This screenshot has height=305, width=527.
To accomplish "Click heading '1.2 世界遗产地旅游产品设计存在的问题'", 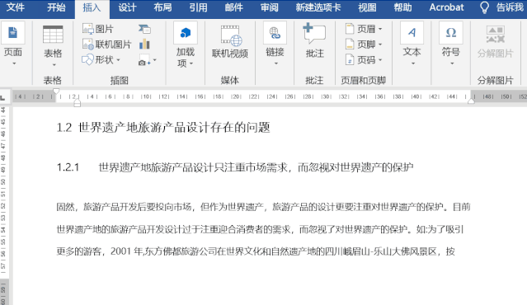I will click(163, 128).
